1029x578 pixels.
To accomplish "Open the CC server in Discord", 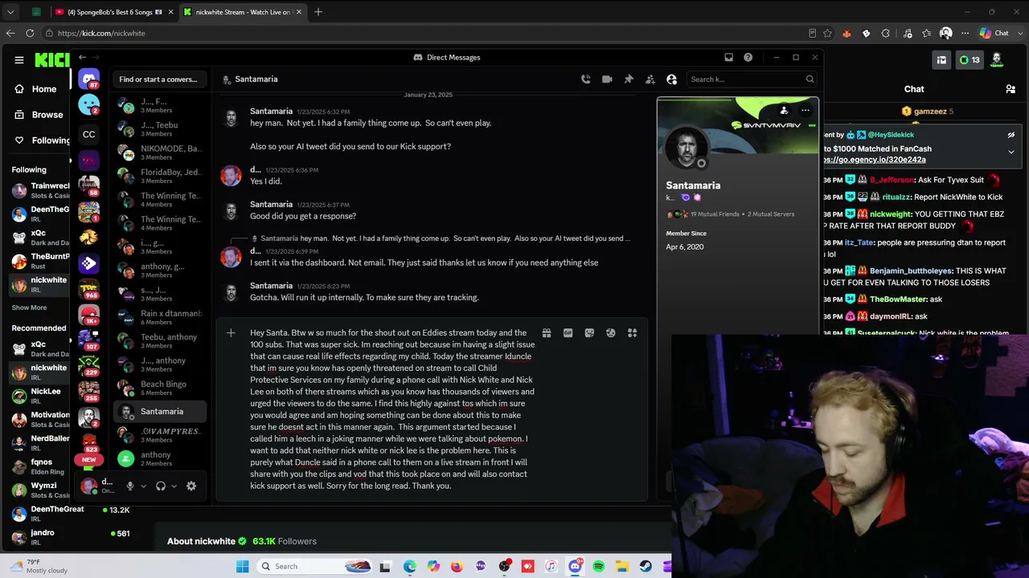I will click(x=89, y=134).
